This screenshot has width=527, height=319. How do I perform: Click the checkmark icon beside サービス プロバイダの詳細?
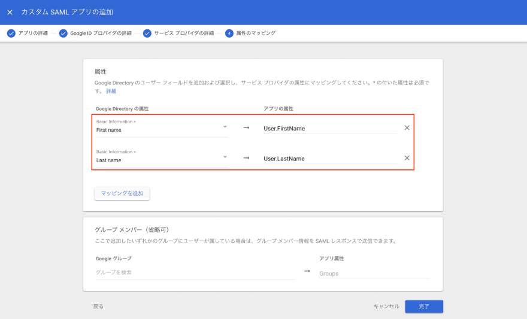coord(147,34)
